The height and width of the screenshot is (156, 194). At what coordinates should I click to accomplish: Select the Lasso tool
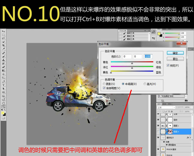[x=4, y=38]
